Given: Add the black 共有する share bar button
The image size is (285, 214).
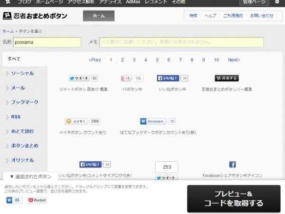Looking at the screenshot, I should [x=227, y=78].
